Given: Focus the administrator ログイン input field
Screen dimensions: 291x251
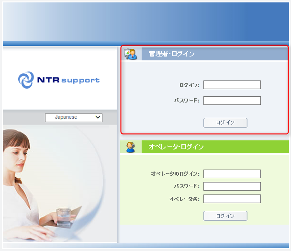Looking at the screenshot, I should [x=232, y=85].
